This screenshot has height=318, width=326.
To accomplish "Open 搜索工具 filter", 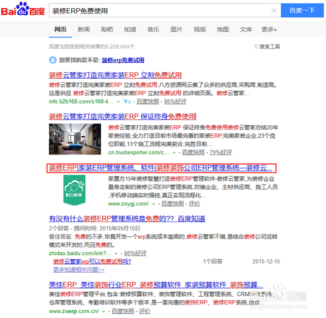I will [x=267, y=46].
